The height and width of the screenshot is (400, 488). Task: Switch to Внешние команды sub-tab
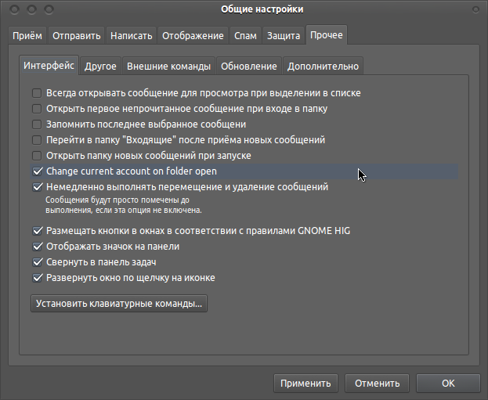168,67
